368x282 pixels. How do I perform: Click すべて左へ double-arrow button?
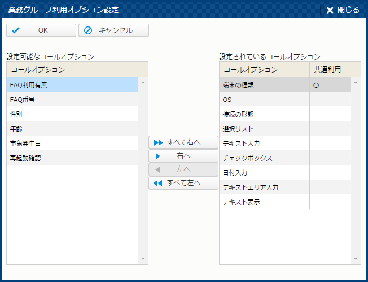(x=183, y=183)
